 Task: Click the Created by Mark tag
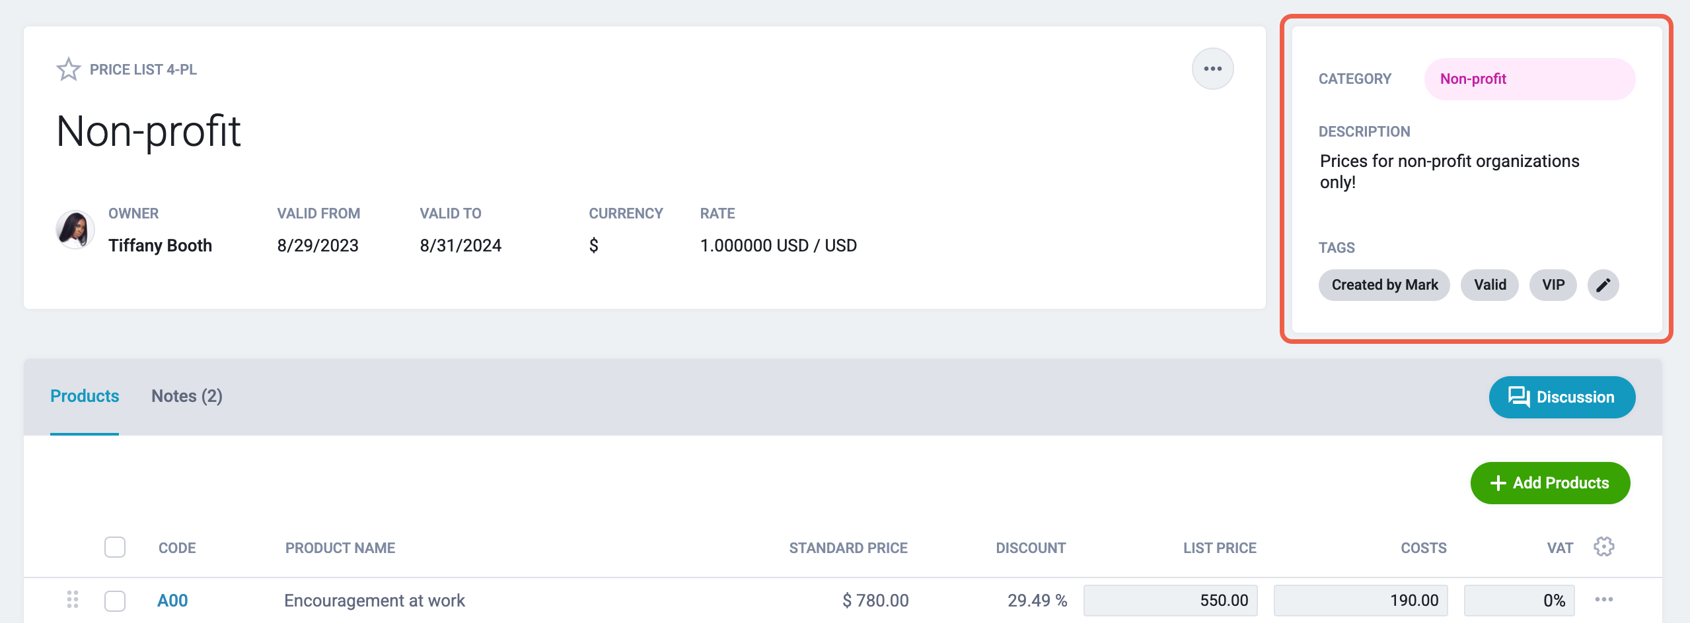(x=1384, y=285)
